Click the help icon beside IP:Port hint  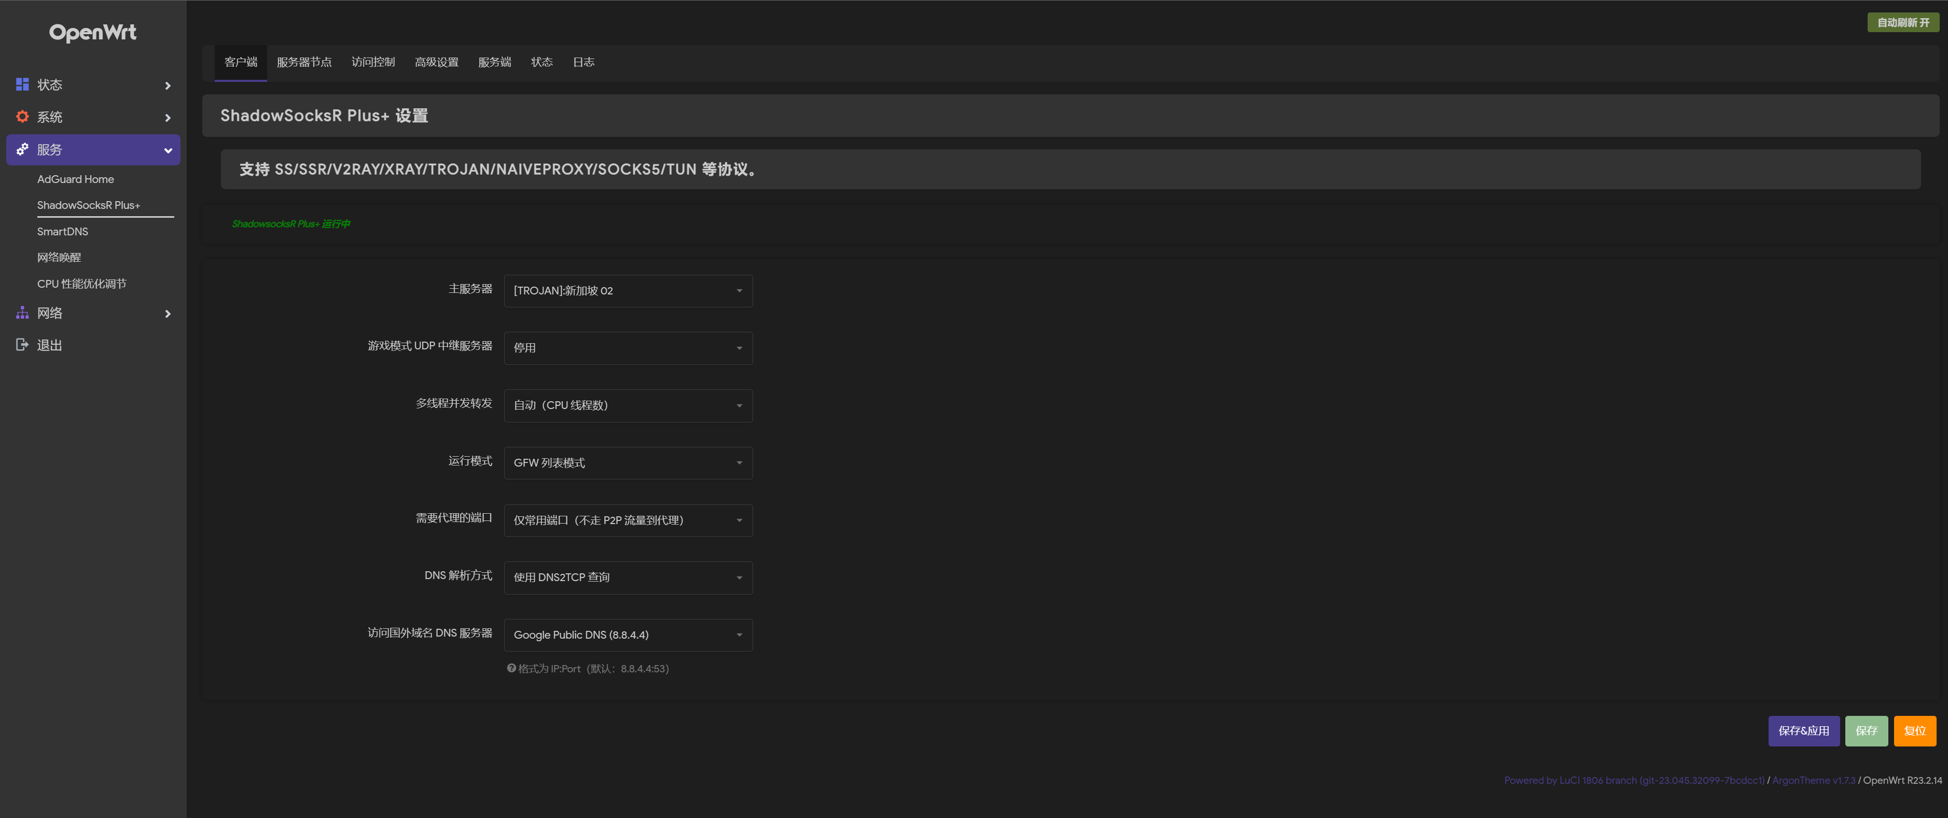point(511,668)
